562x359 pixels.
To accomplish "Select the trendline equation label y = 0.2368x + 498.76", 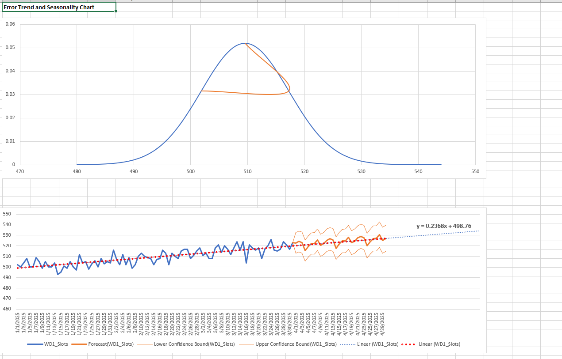I will 444,226.
